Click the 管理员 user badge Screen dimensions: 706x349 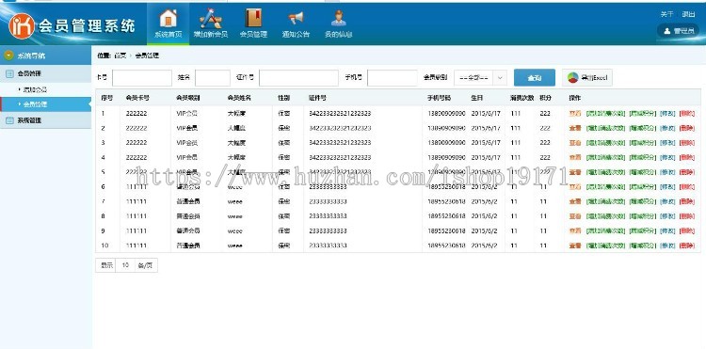click(680, 31)
